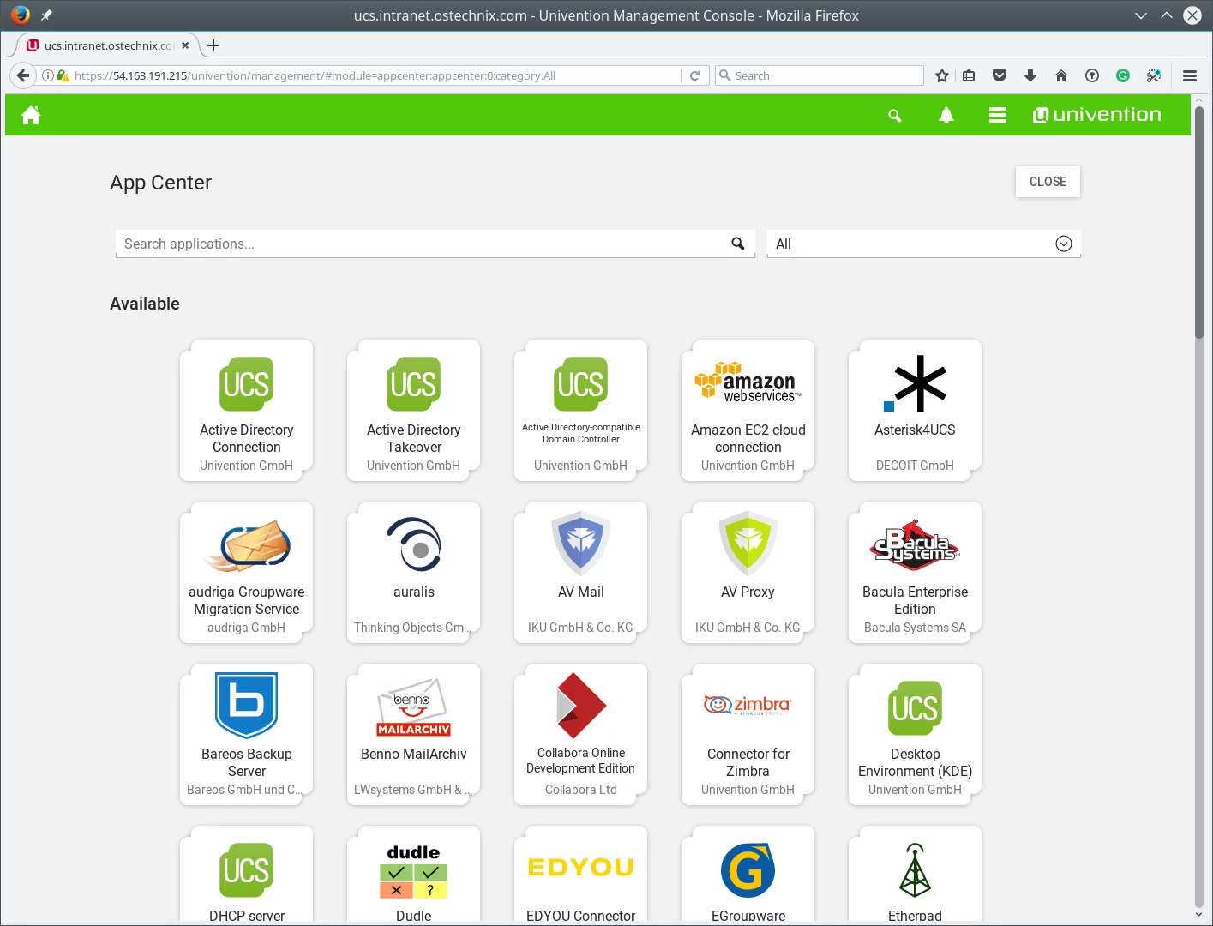Open the Active Directory Takeover app
The height and width of the screenshot is (926, 1213).
click(413, 410)
